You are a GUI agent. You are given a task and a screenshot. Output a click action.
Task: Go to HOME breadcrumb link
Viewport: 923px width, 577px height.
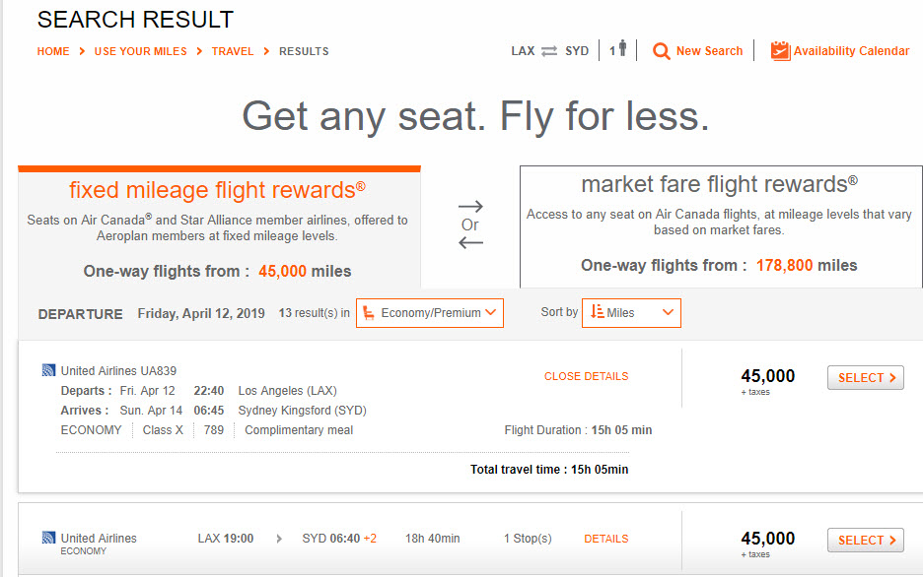click(53, 51)
